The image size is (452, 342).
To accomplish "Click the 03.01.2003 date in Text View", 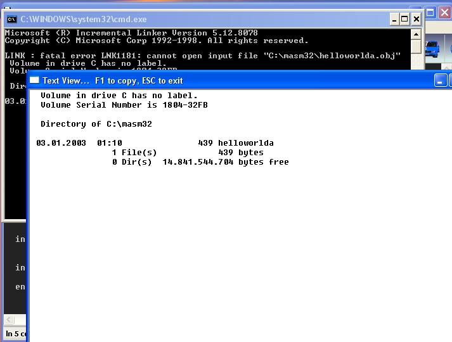I will (61, 143).
